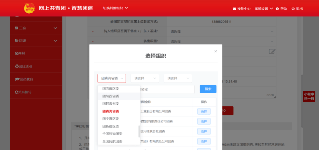319x150 pixels.
Task: Expand the 三会 sidebar chevron
Action: click(55, 28)
